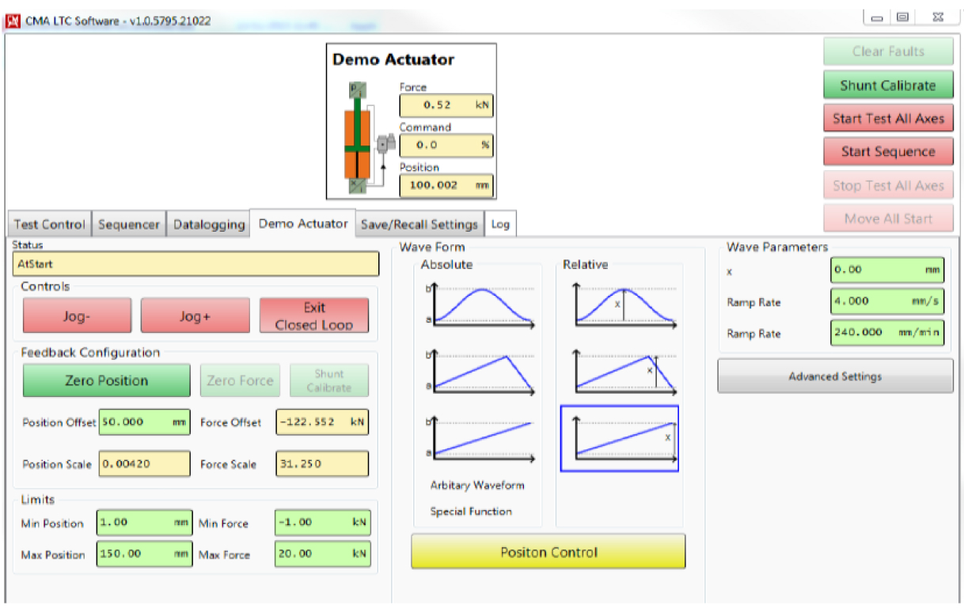Select the relative ramp waveform icon
Image resolution: width=964 pixels, height=609 pixels.
pyautogui.click(x=619, y=438)
